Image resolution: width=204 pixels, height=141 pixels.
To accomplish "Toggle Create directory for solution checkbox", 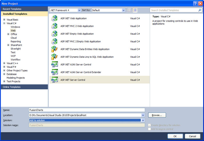I will (x=149, y=125).
